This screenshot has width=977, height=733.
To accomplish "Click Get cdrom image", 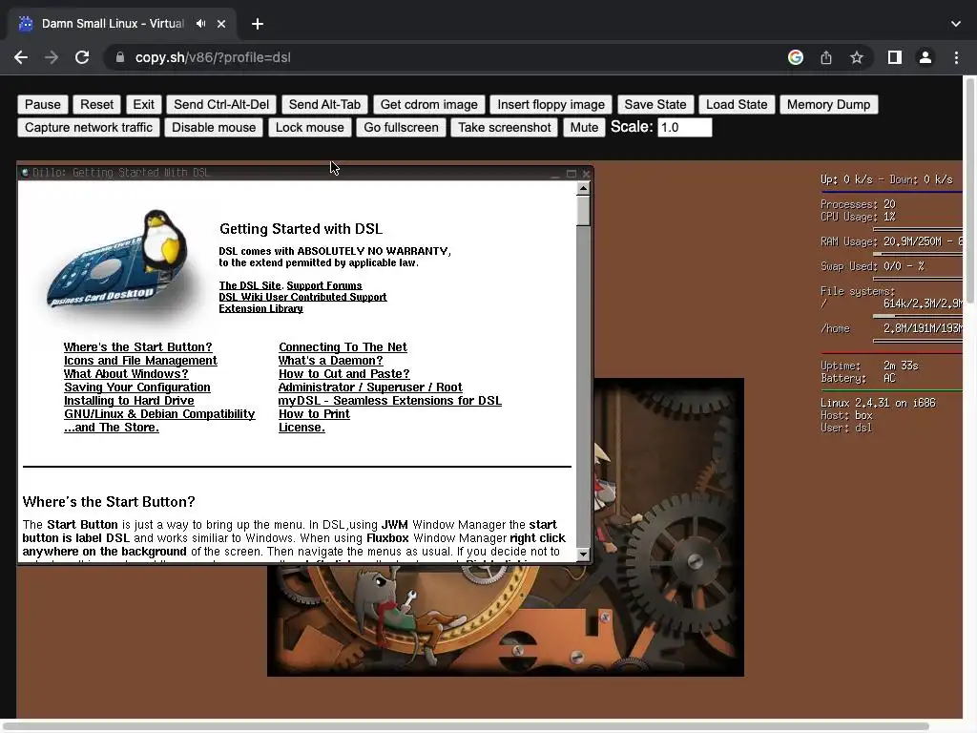I will pyautogui.click(x=428, y=104).
